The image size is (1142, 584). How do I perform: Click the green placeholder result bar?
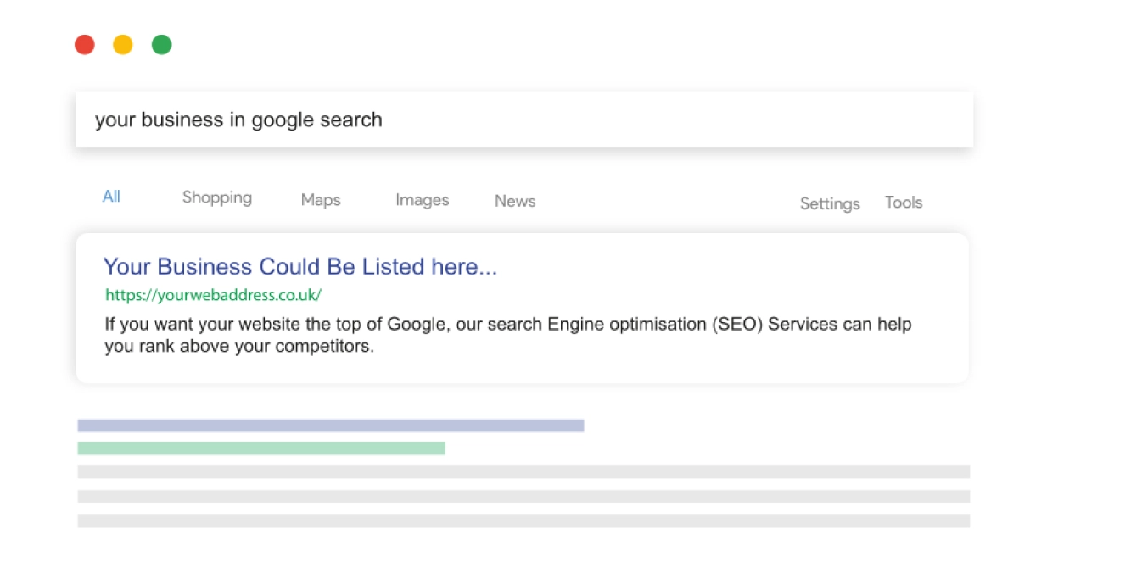coord(261,448)
